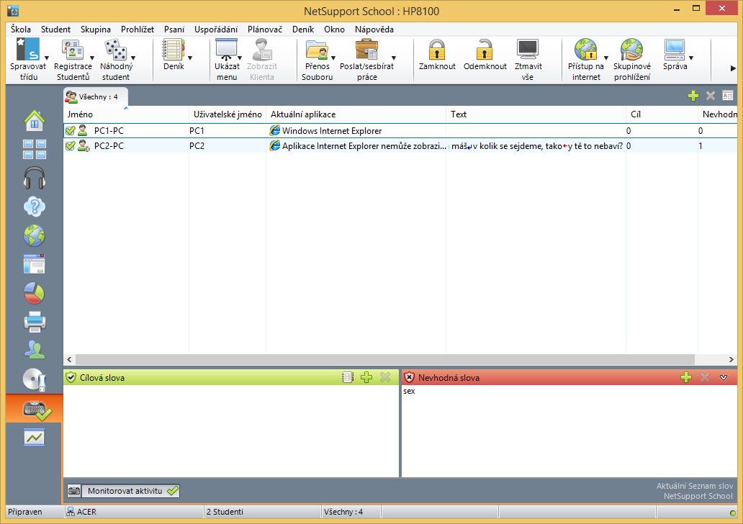Open the Student menu
This screenshot has height=524, width=743.
(x=55, y=30)
